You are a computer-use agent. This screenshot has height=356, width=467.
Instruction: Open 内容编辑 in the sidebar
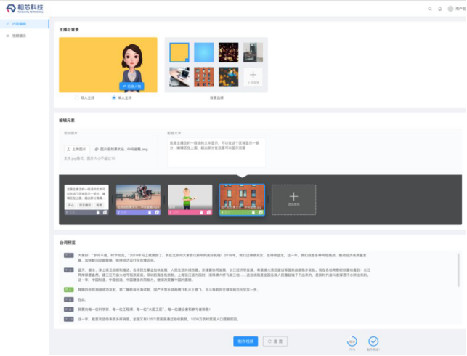click(25, 24)
